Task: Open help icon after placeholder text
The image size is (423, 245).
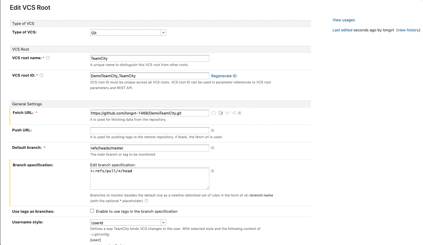Action: pos(146,201)
